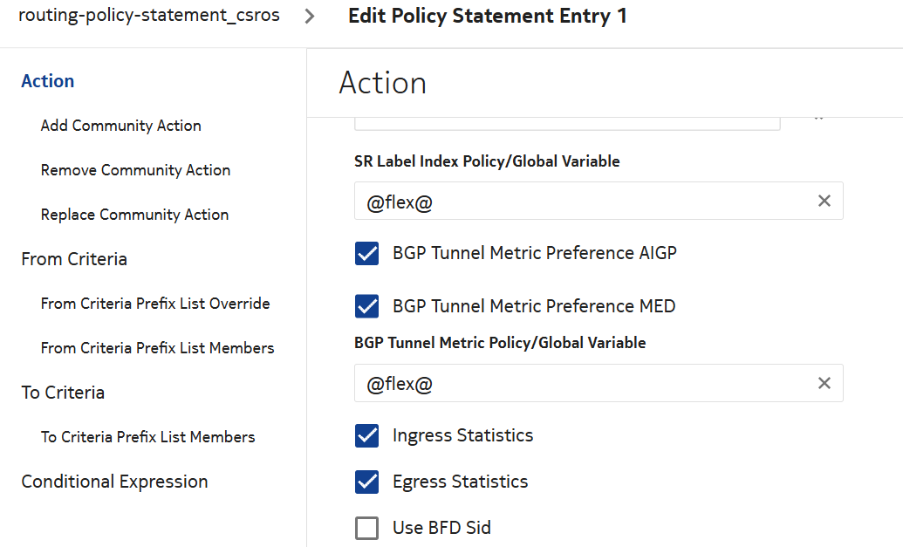Uncheck BGP Tunnel Metric Preference AIGP
This screenshot has height=547, width=903.
click(367, 254)
